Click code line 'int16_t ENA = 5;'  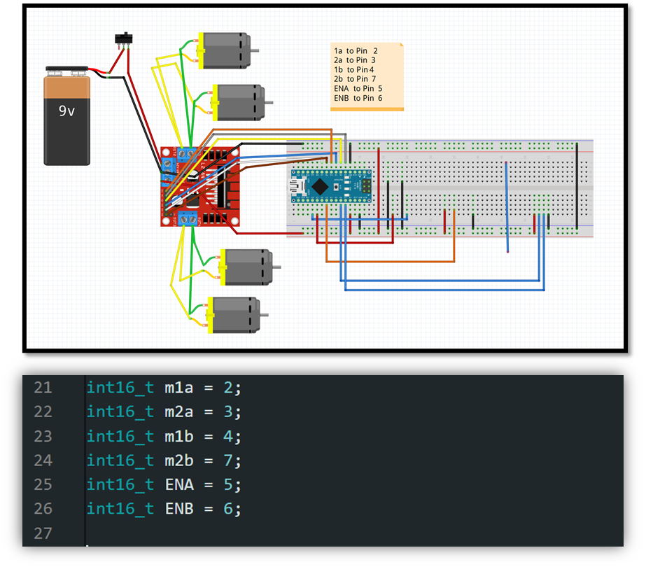pos(164,484)
